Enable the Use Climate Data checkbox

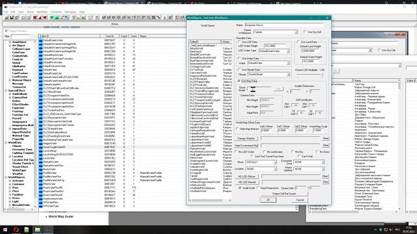pyautogui.click(x=239, y=70)
